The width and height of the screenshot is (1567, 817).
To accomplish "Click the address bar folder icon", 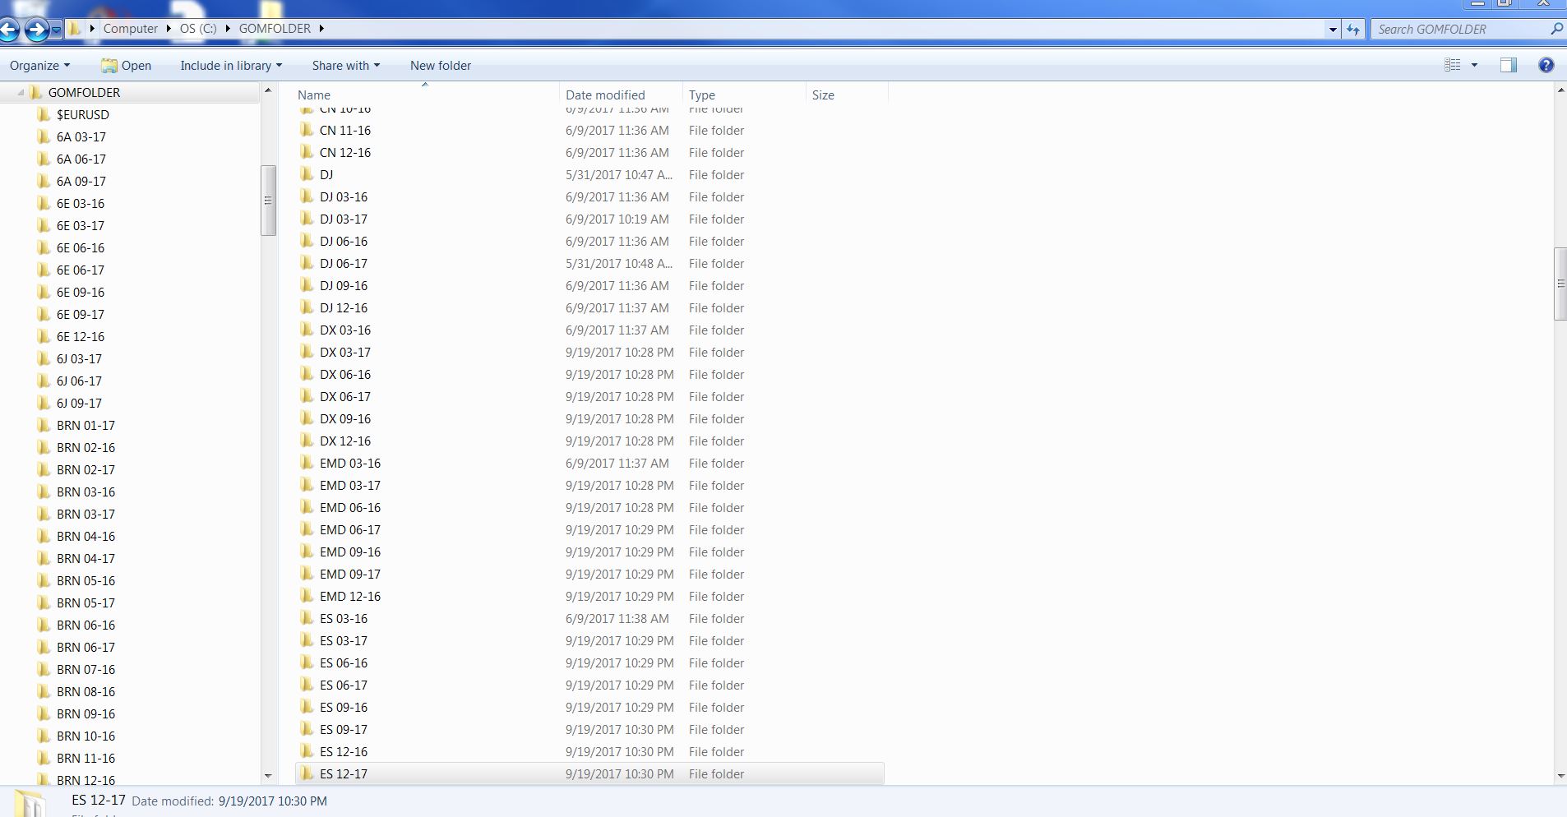I will pyautogui.click(x=75, y=29).
